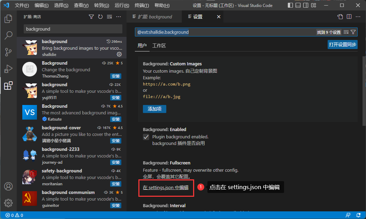Click the 找到 9 个设置 count badge
The height and width of the screenshot is (219, 366).
(x=329, y=32)
